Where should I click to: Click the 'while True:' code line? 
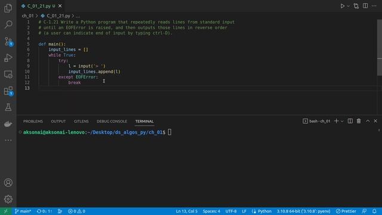(x=62, y=55)
